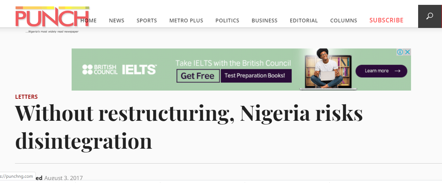Go to the Home menu item
This screenshot has width=442, height=183.
click(x=89, y=20)
